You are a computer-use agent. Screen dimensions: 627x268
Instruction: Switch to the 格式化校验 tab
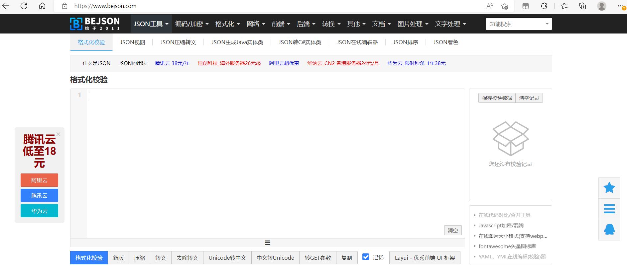coord(91,42)
